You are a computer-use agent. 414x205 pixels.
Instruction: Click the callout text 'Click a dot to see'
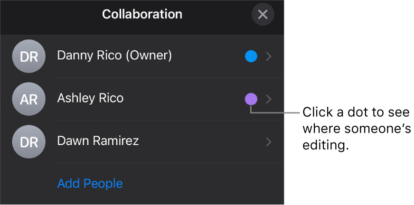[356, 112]
